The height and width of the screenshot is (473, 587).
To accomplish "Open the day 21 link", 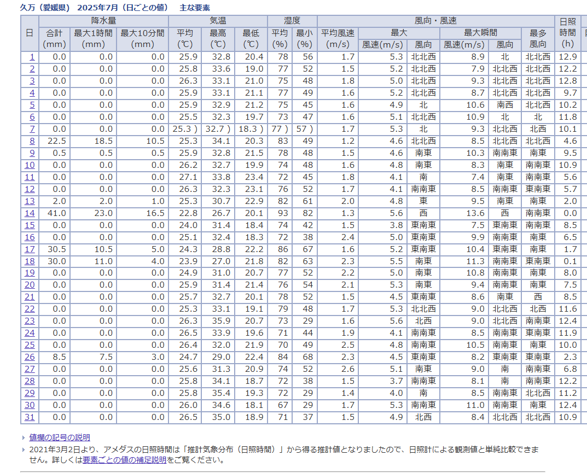I will click(x=30, y=297).
